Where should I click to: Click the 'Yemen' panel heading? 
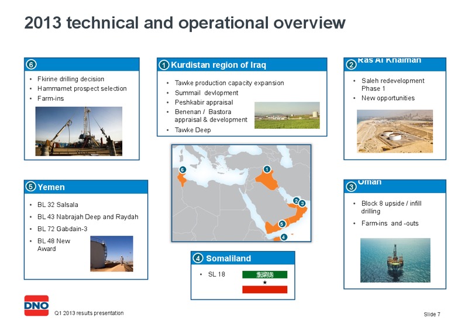pyautogui.click(x=51, y=187)
